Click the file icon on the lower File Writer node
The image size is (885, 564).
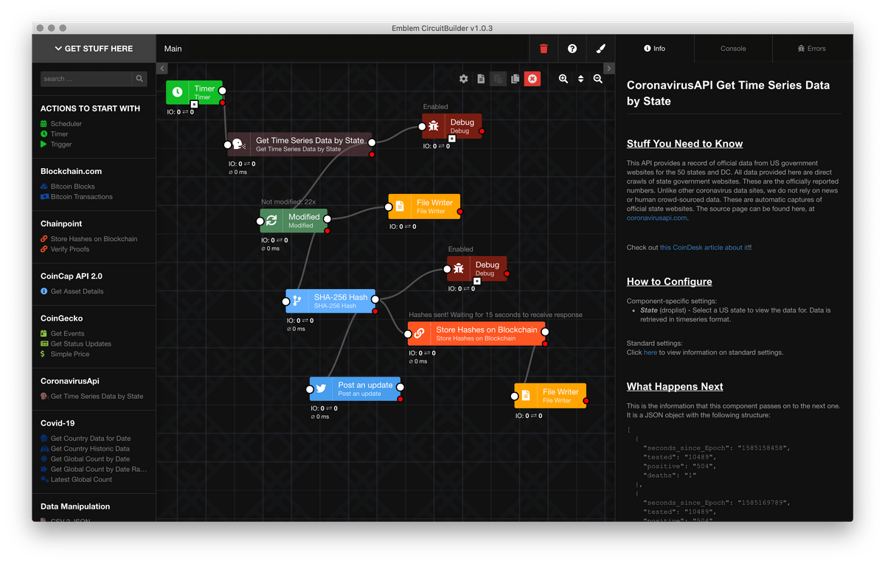(x=526, y=396)
